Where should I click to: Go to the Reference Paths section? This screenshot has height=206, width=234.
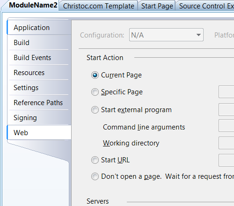tap(39, 103)
